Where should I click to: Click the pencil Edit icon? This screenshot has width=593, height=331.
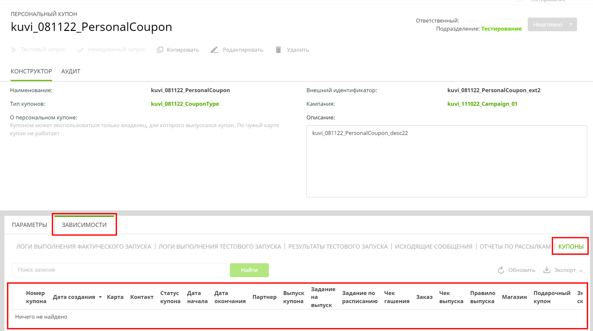pos(214,50)
